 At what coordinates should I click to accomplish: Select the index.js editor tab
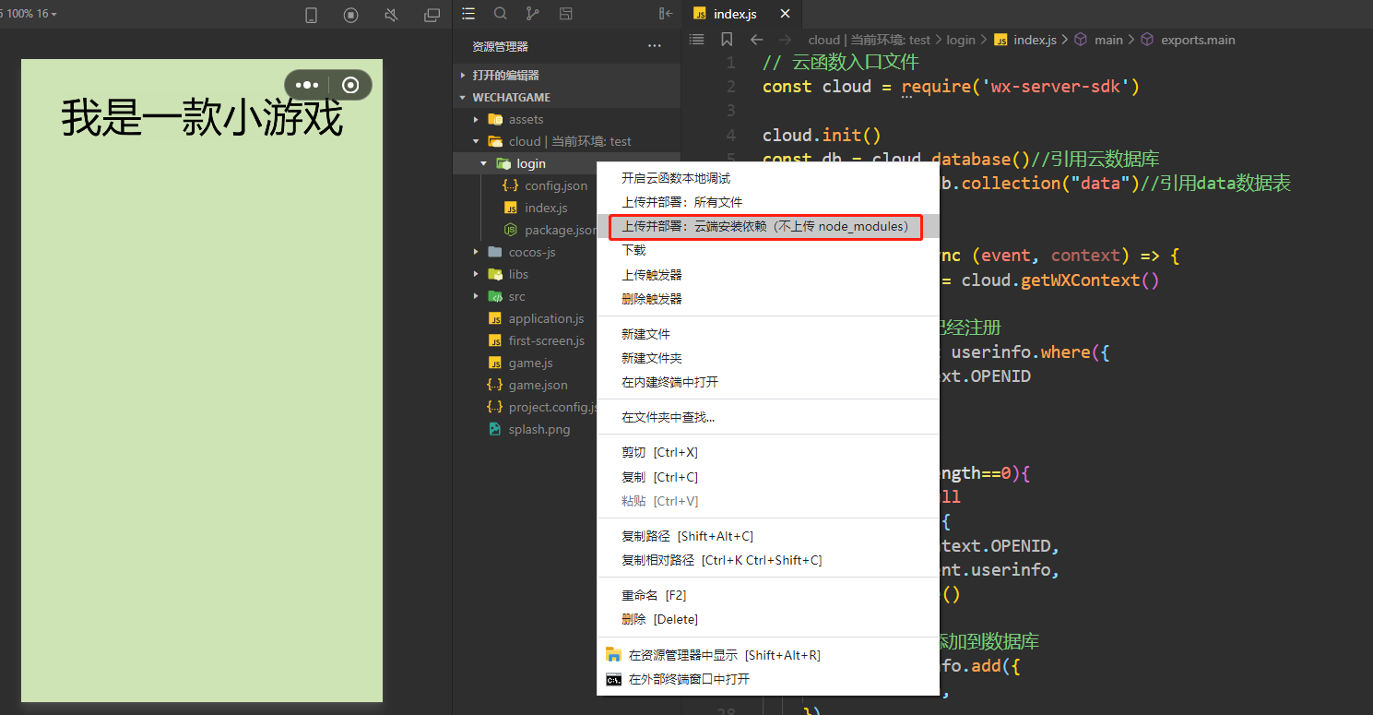(x=742, y=14)
